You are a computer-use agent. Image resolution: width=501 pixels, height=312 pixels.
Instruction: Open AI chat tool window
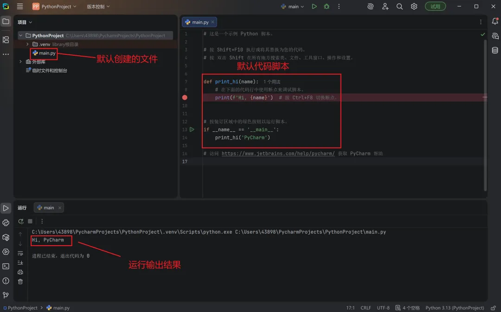tap(495, 36)
